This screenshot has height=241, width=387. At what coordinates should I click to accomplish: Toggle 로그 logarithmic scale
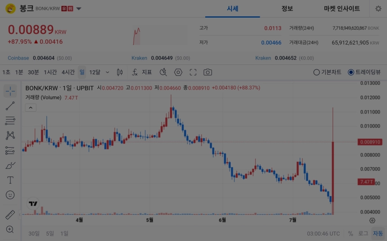(363, 233)
